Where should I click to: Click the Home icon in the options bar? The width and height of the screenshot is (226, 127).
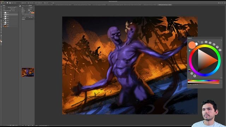click(1, 3)
